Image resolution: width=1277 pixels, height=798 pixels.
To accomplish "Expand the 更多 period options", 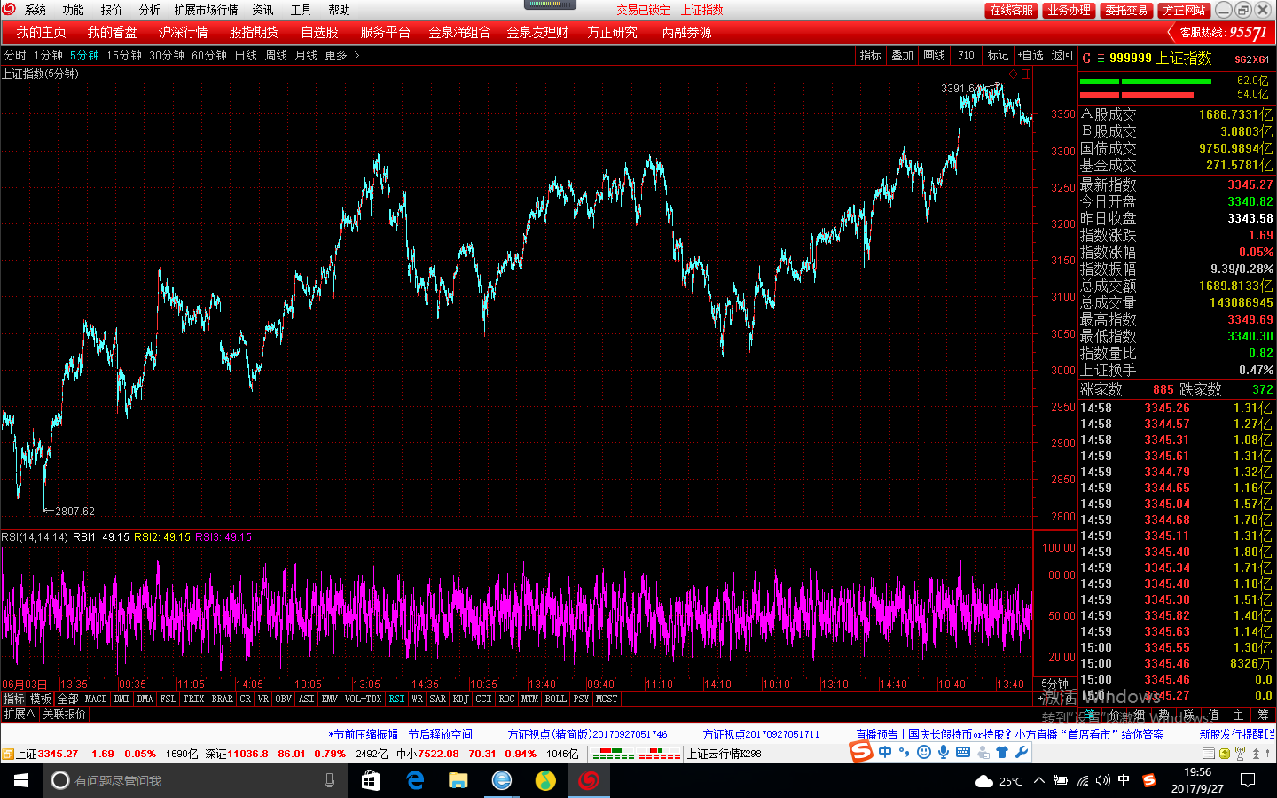I will [x=341, y=55].
